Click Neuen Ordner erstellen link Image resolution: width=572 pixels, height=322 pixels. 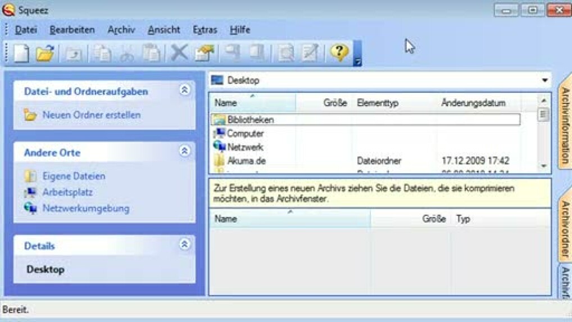point(92,115)
